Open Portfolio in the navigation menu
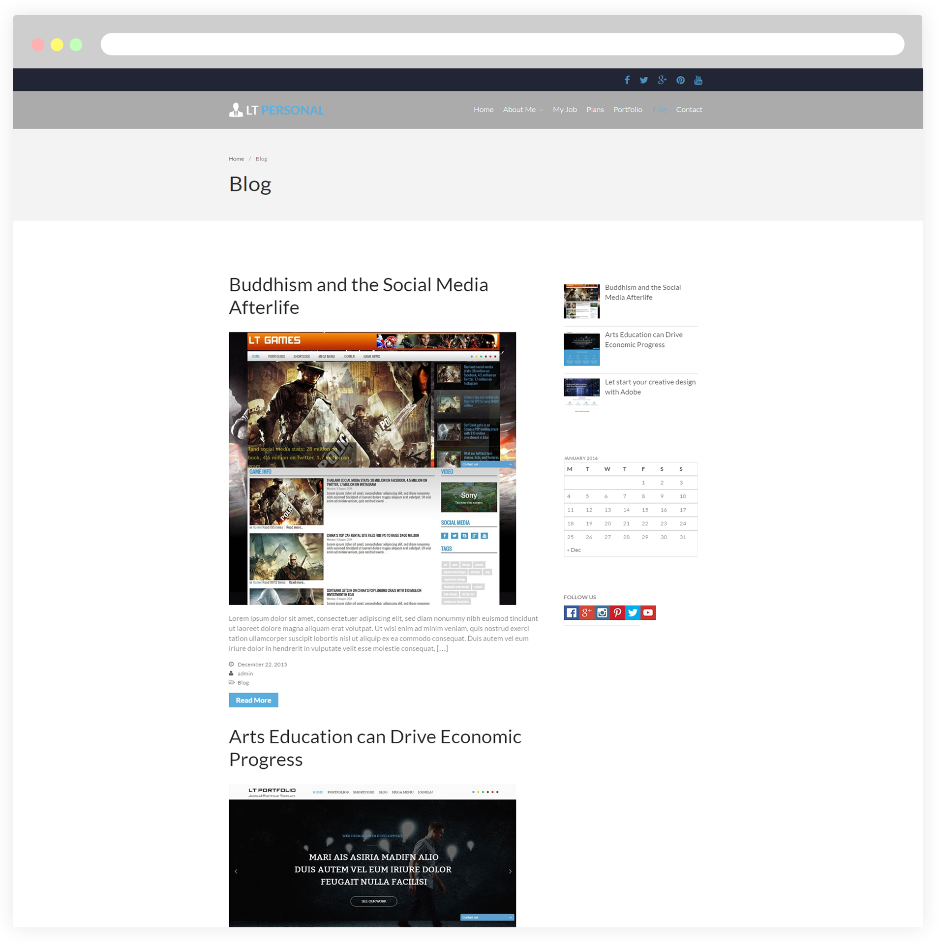Viewport: 940px width, 945px height. pyautogui.click(x=628, y=110)
